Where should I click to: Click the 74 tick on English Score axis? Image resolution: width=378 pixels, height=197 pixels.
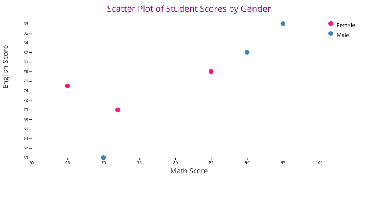tap(25, 91)
